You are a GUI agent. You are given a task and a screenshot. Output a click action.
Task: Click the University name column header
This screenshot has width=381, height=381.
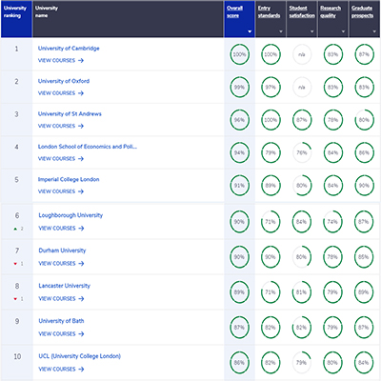coord(128,19)
